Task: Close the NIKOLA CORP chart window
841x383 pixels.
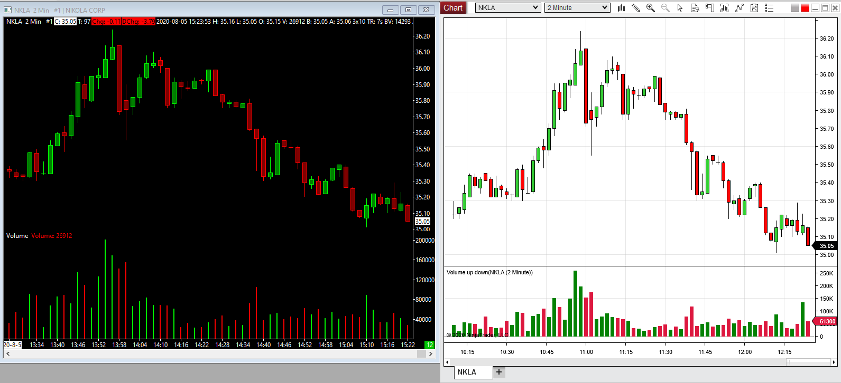Action: [426, 10]
